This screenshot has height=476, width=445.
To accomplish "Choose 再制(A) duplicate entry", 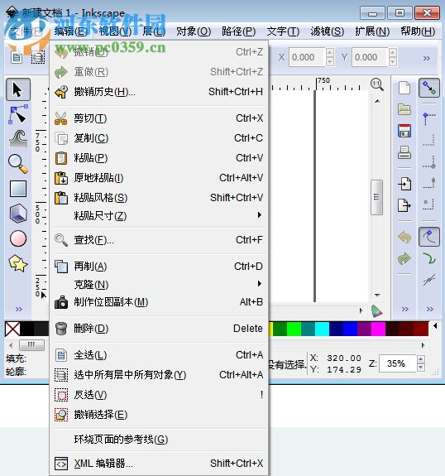I will (x=159, y=267).
